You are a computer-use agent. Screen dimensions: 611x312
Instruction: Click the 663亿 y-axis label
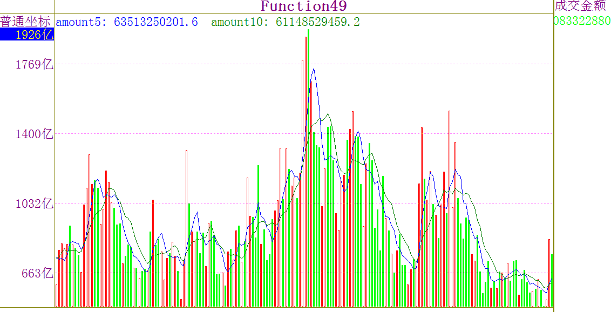37,273
